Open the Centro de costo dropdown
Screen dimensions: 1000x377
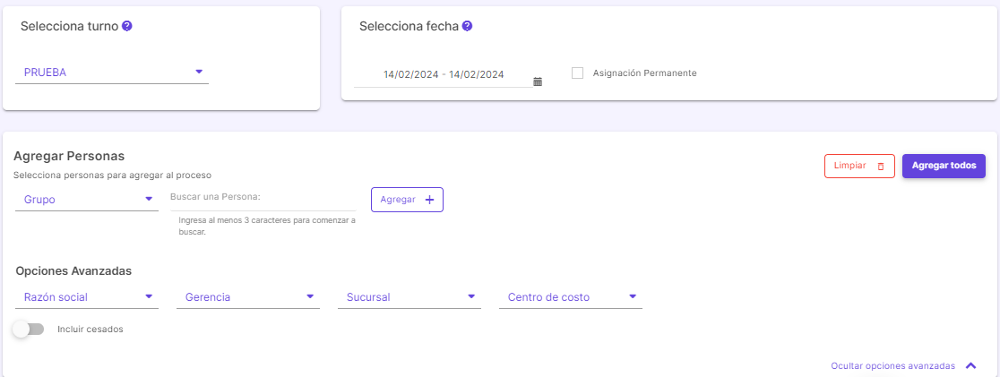(x=571, y=297)
